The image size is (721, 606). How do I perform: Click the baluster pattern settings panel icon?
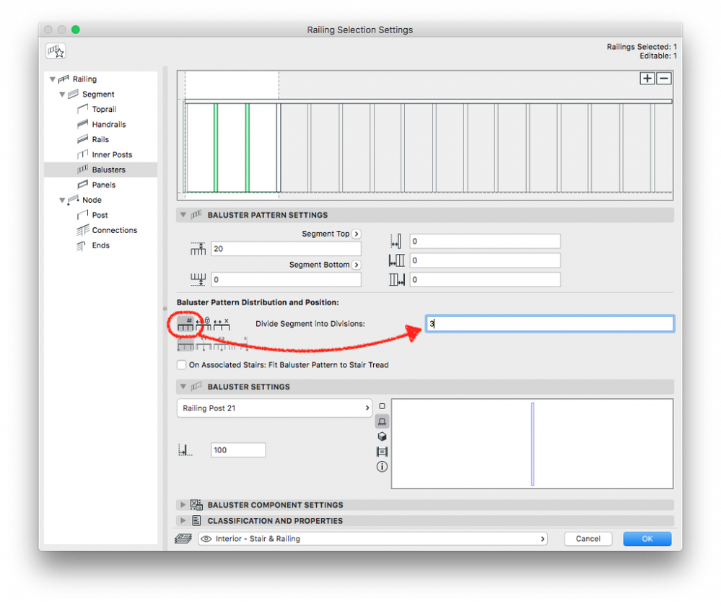196,215
